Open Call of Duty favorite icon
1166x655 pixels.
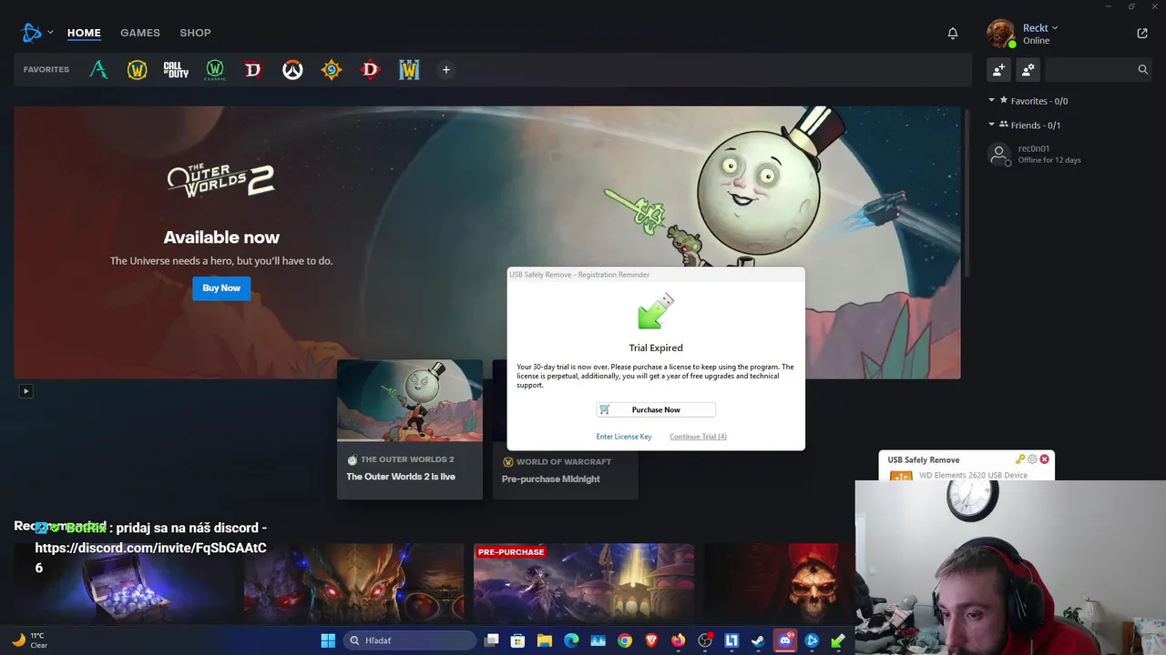click(176, 70)
